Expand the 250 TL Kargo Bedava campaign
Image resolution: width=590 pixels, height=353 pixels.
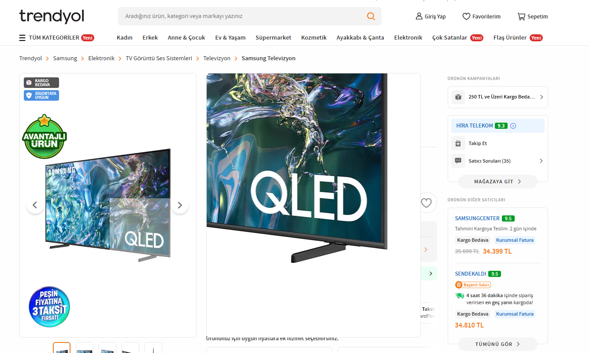[x=498, y=97]
